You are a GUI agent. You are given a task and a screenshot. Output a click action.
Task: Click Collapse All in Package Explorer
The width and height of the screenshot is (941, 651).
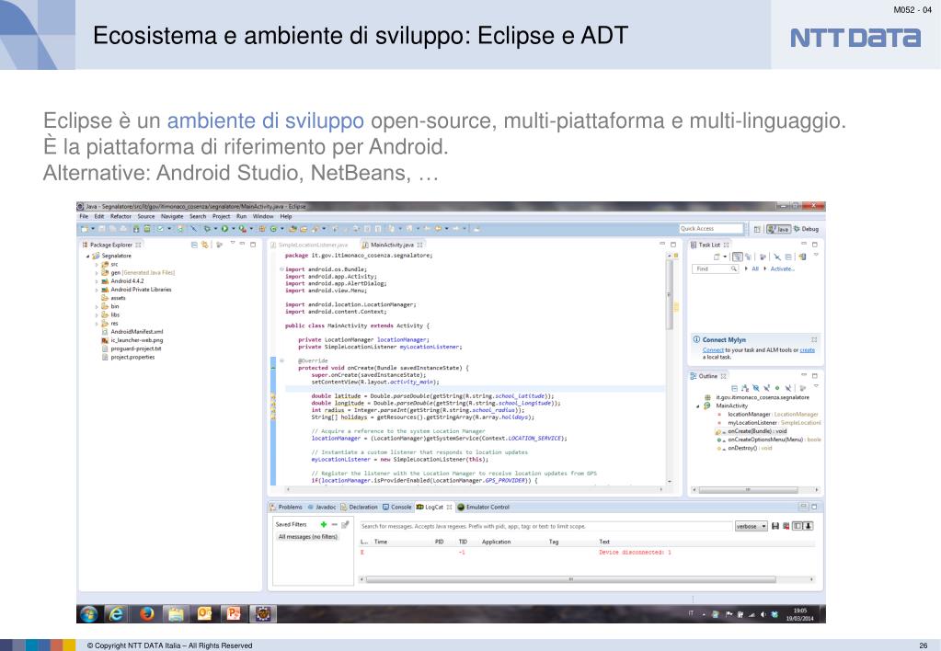tap(194, 245)
